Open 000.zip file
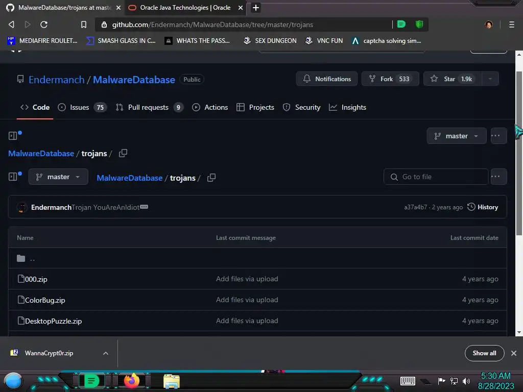The height and width of the screenshot is (392, 523). [x=36, y=279]
